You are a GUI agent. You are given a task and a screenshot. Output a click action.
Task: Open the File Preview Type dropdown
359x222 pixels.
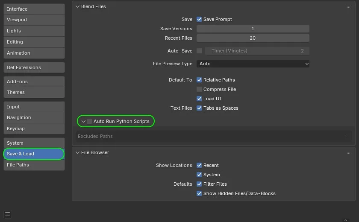(253, 64)
